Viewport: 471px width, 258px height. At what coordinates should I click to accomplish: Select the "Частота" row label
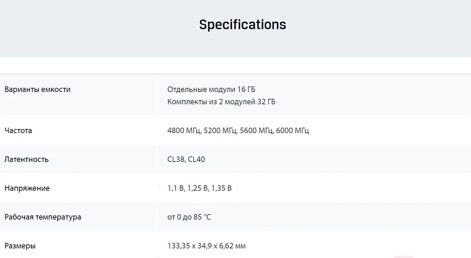coord(18,131)
